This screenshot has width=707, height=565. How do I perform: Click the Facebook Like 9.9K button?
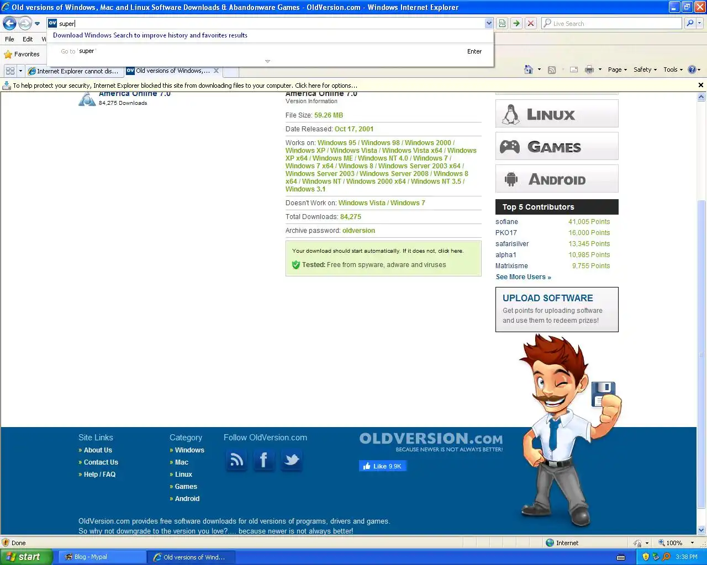tap(382, 466)
